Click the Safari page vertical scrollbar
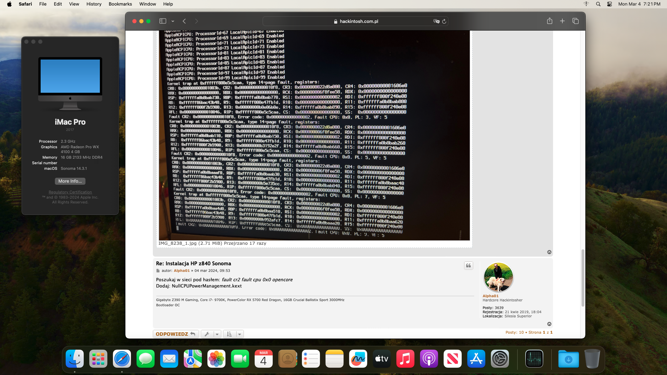667x375 pixels. (x=583, y=278)
